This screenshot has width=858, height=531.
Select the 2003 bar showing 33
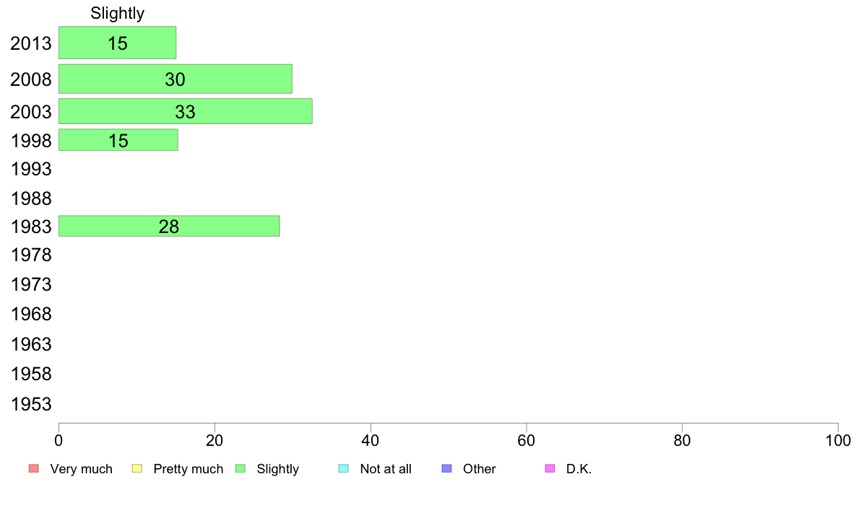186,111
